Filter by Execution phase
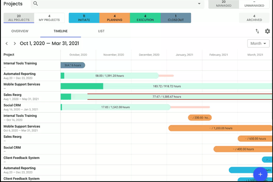This screenshot has height=182, width=273. [x=145, y=18]
